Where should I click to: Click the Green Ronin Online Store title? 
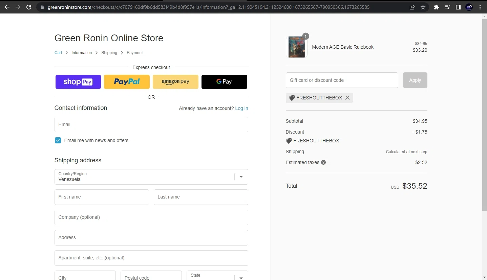[109, 38]
